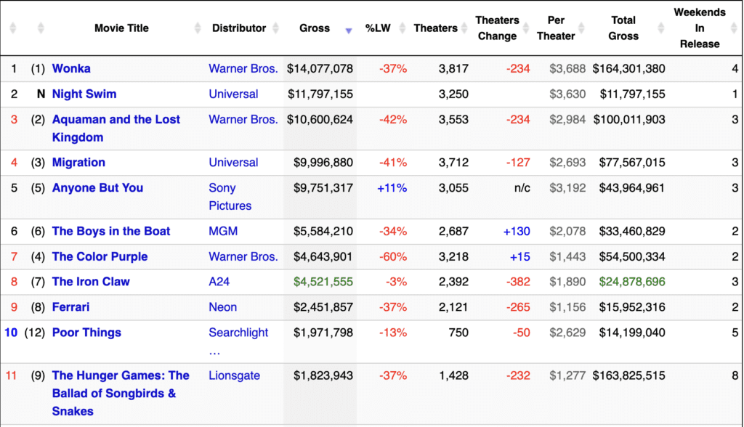Select Wonka's total gross $164,301,380
The width and height of the screenshot is (744, 427).
(x=628, y=68)
